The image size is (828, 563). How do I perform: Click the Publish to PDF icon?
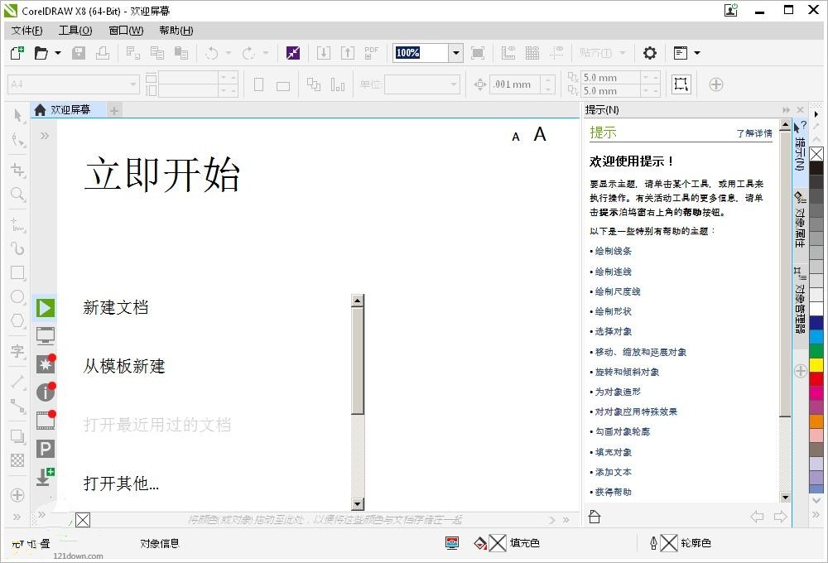click(372, 53)
